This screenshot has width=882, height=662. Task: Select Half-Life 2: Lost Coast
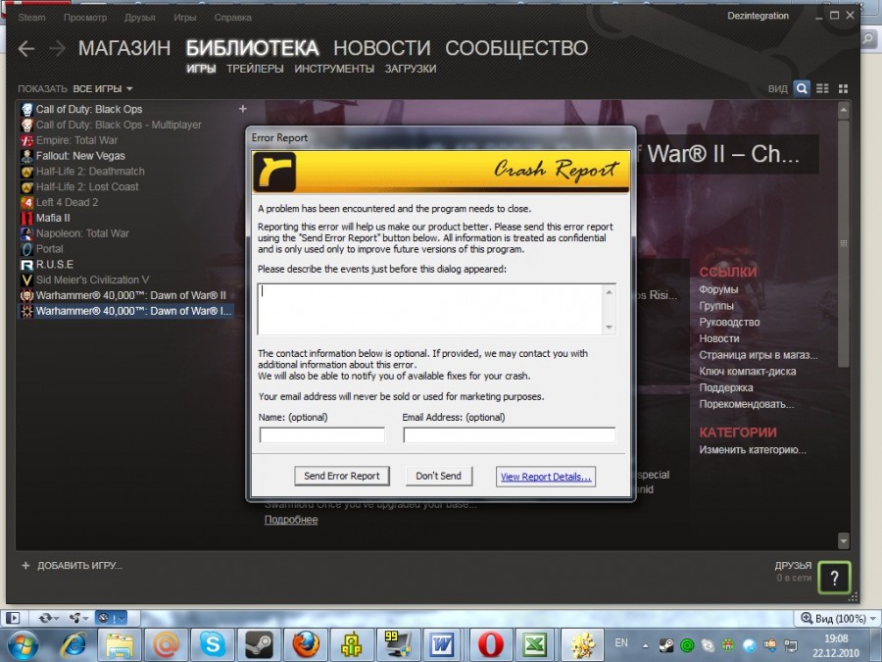point(87,187)
